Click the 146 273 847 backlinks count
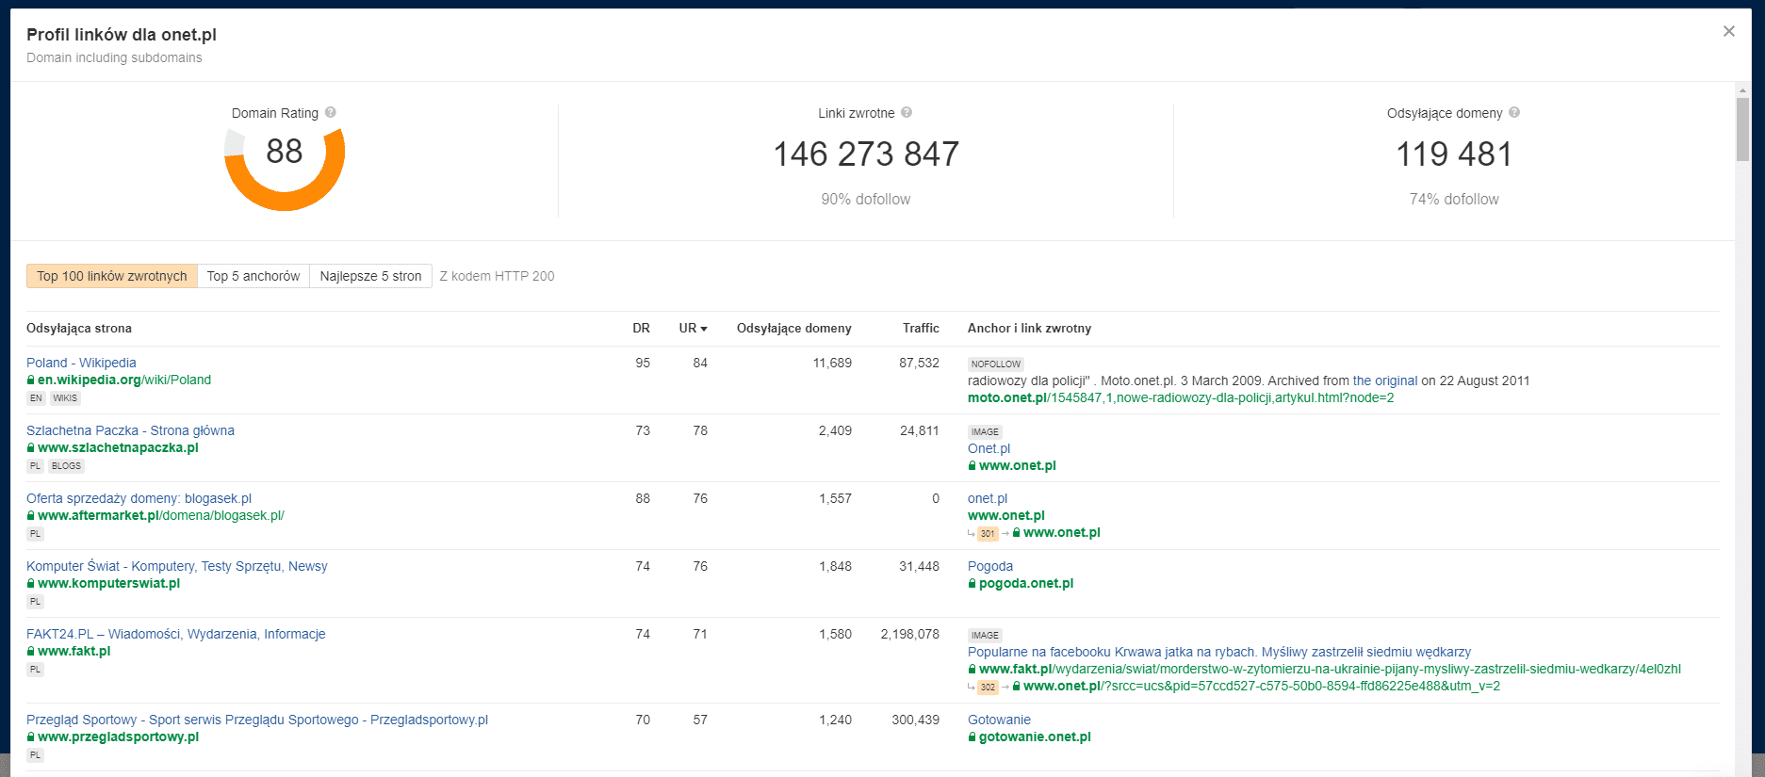 coord(866,154)
